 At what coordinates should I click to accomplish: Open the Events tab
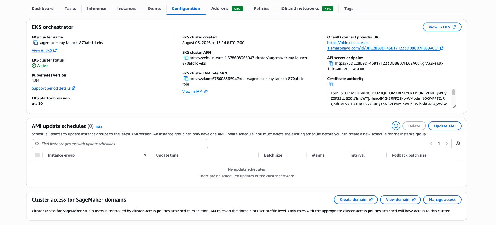pos(154,9)
